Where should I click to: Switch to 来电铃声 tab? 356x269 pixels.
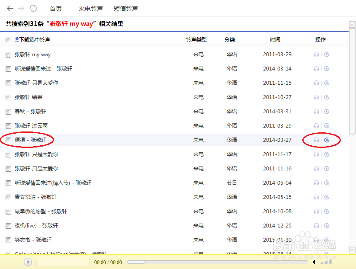90,9
